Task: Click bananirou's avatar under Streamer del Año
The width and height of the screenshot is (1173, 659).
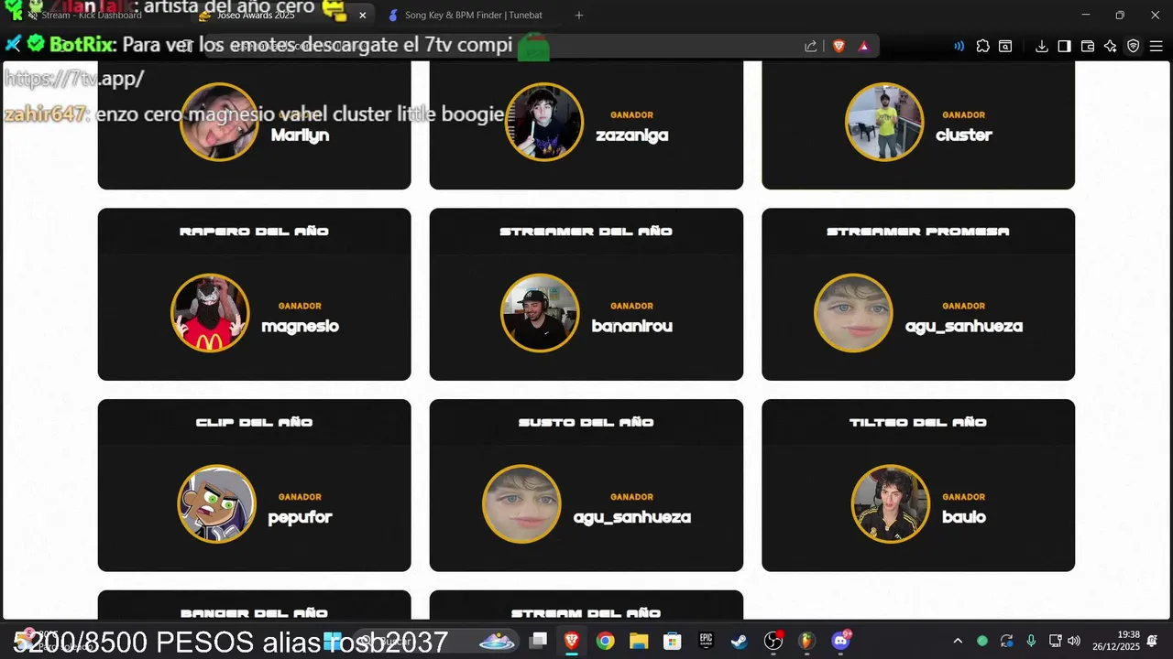Action: 540,313
